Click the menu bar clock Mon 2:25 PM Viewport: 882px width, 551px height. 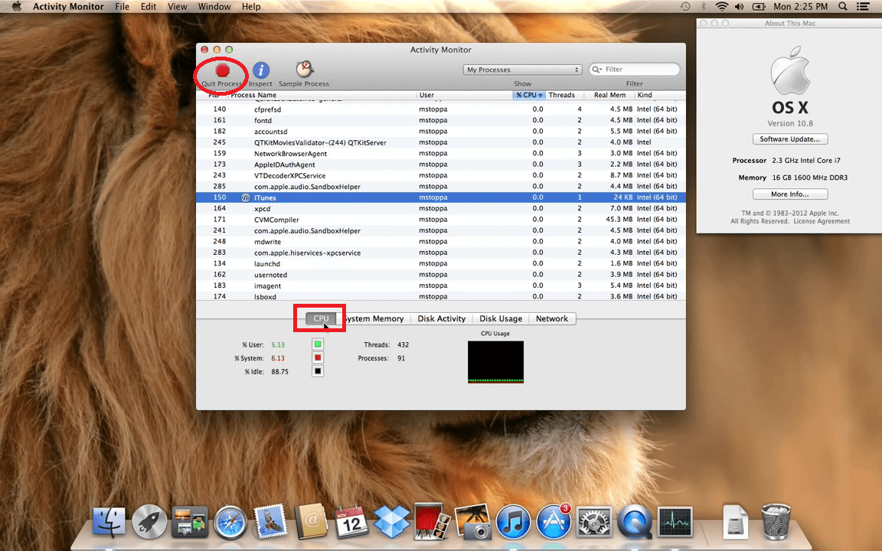(x=800, y=7)
